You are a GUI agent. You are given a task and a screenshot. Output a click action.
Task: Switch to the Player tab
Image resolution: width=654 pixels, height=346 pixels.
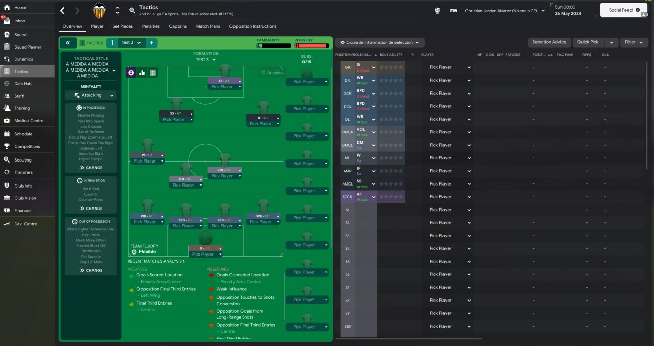click(x=97, y=26)
